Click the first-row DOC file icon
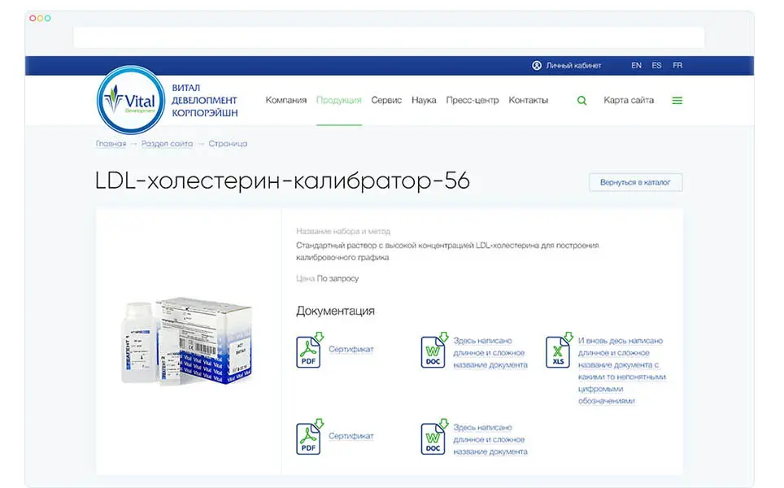784x488 pixels. tap(433, 351)
